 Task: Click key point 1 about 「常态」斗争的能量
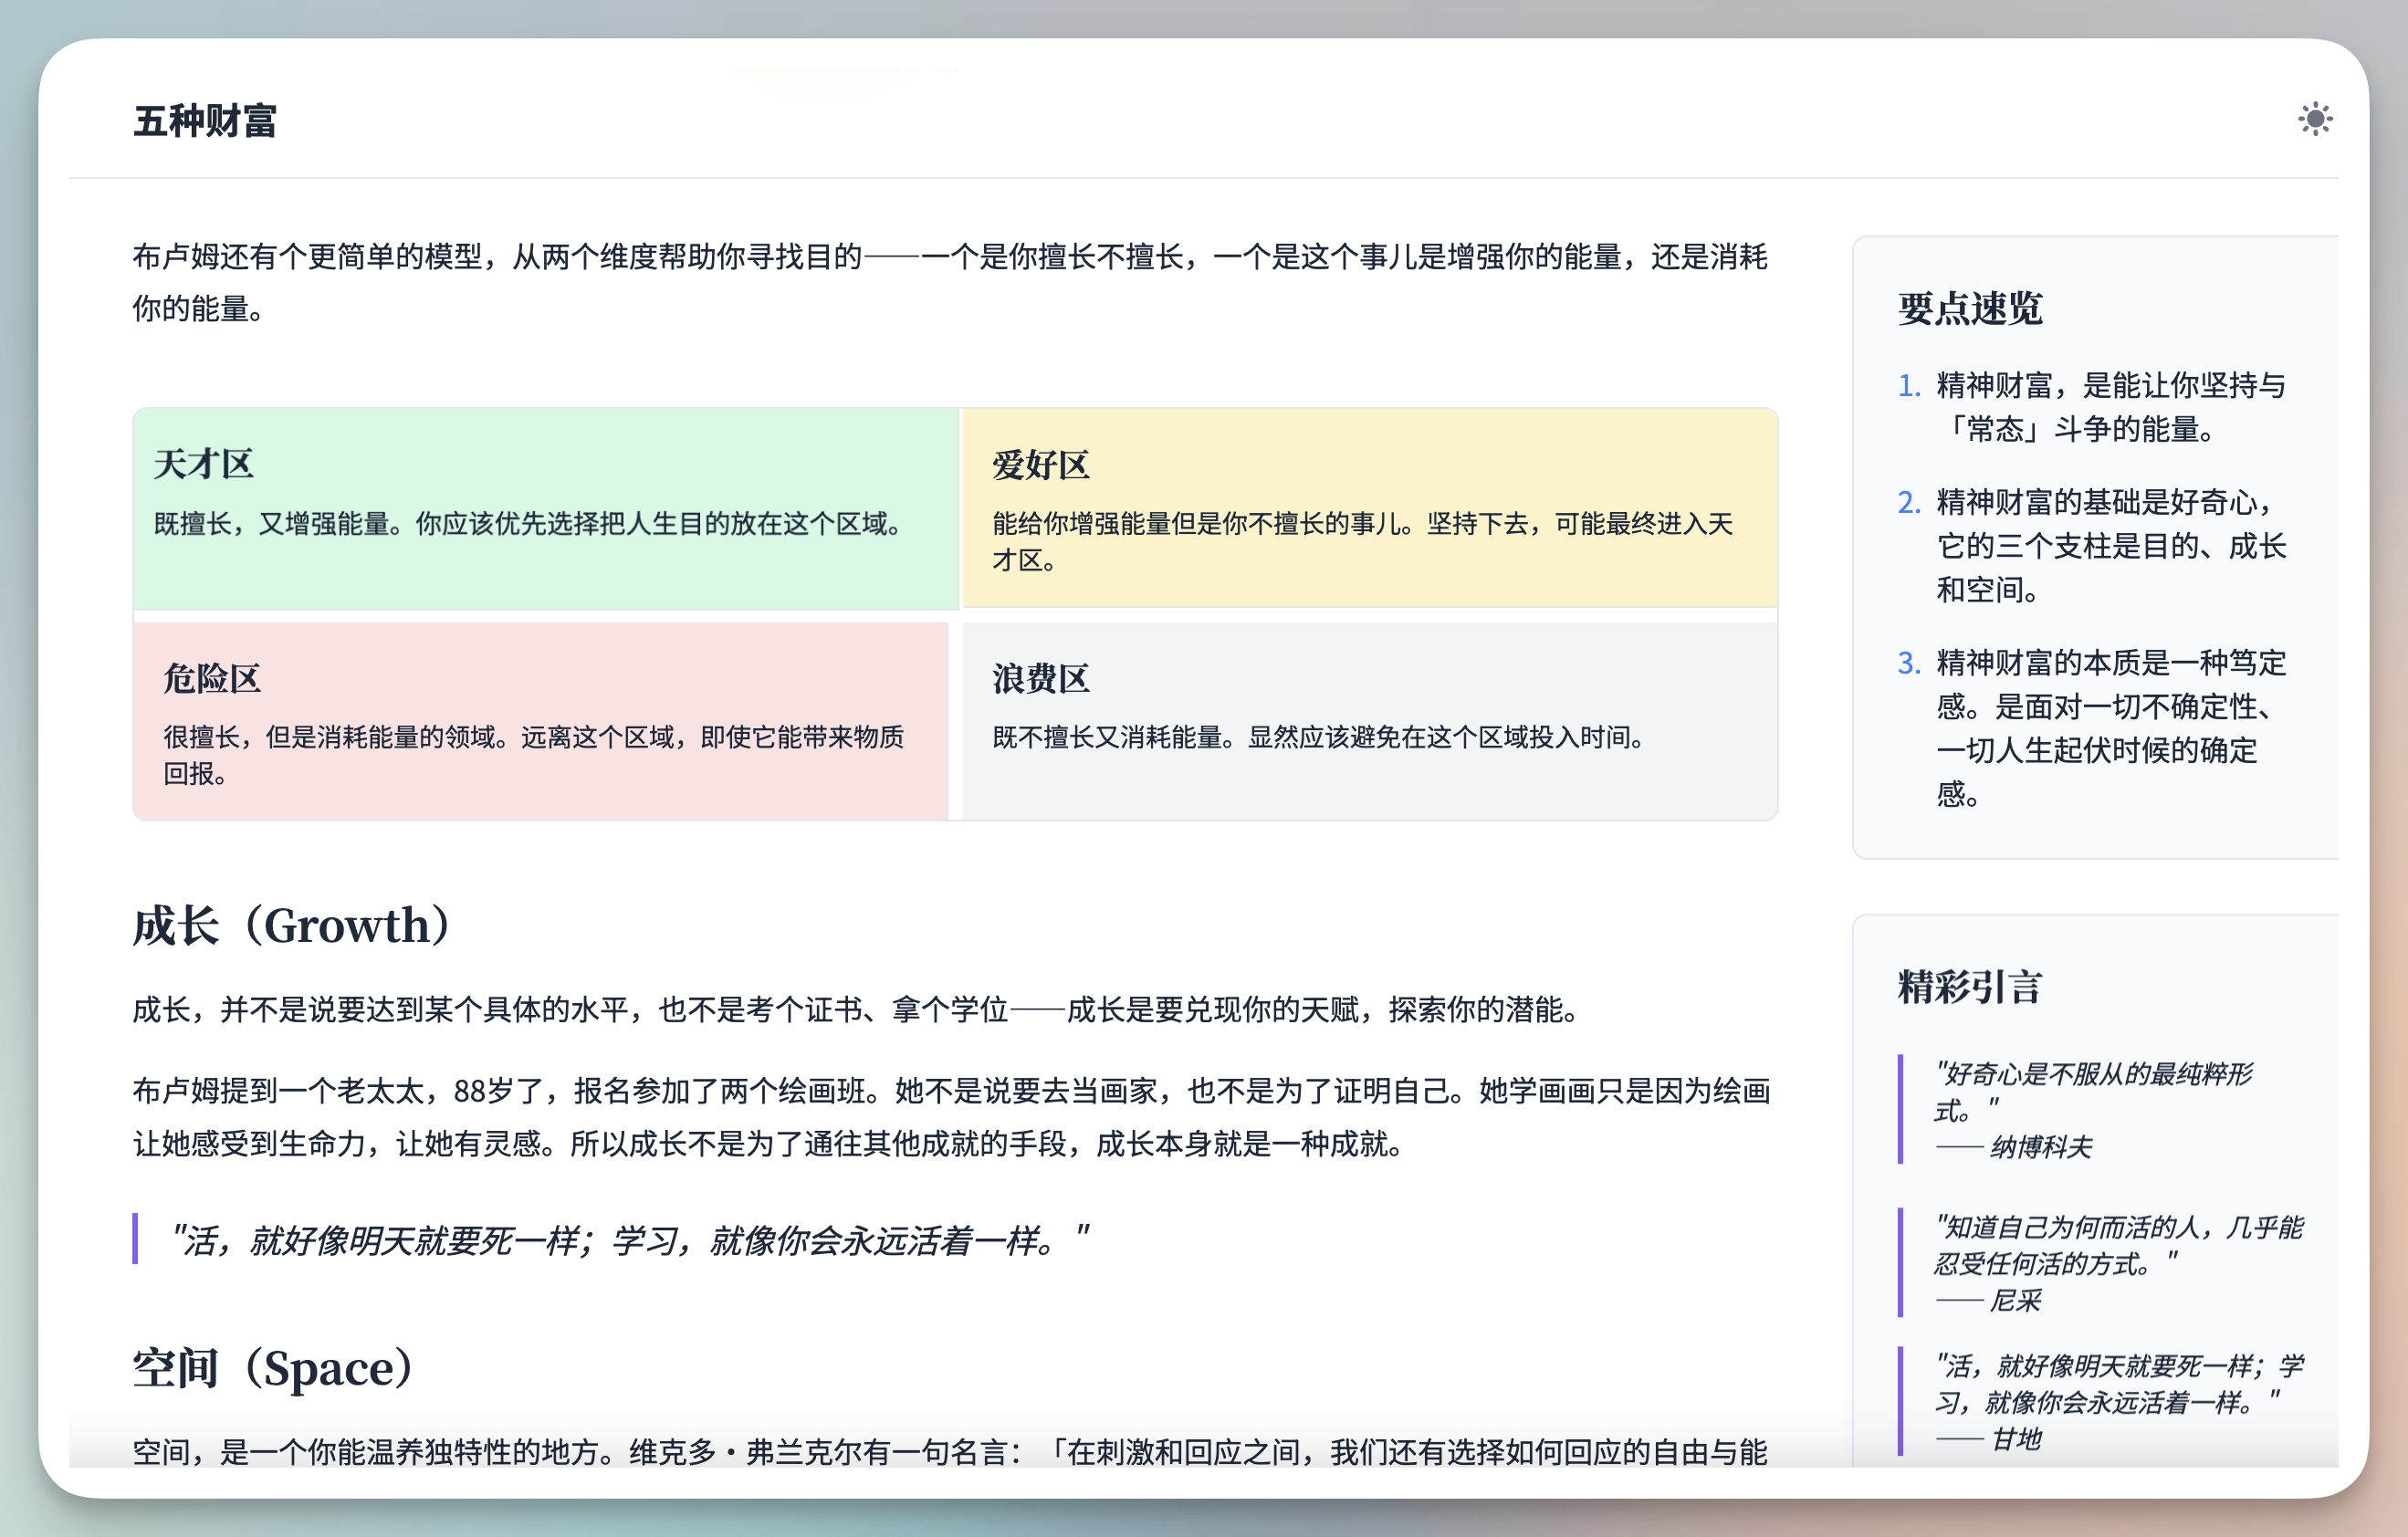pos(2093,407)
